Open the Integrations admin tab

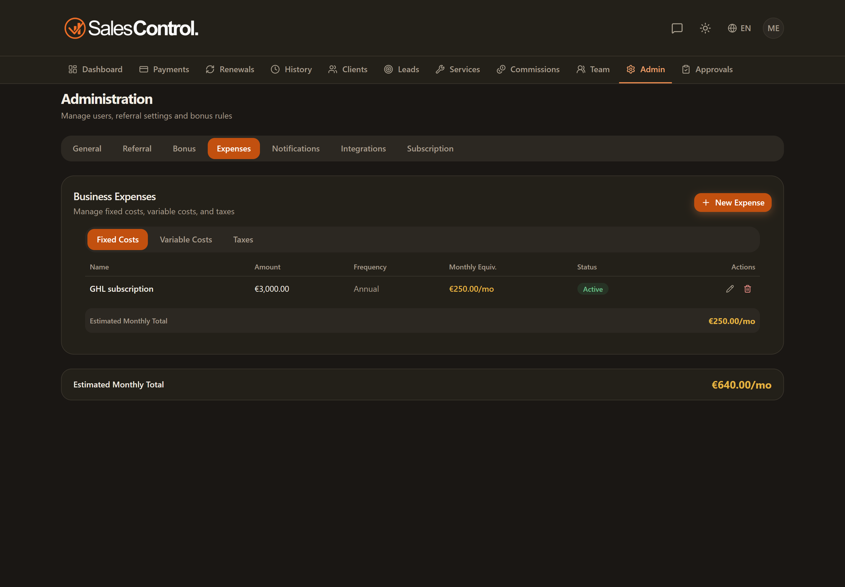tap(363, 149)
